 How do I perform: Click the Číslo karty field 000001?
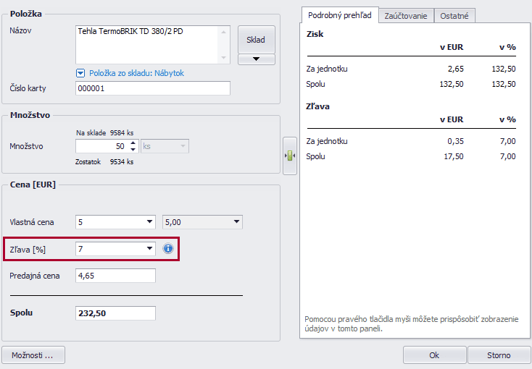(x=153, y=88)
